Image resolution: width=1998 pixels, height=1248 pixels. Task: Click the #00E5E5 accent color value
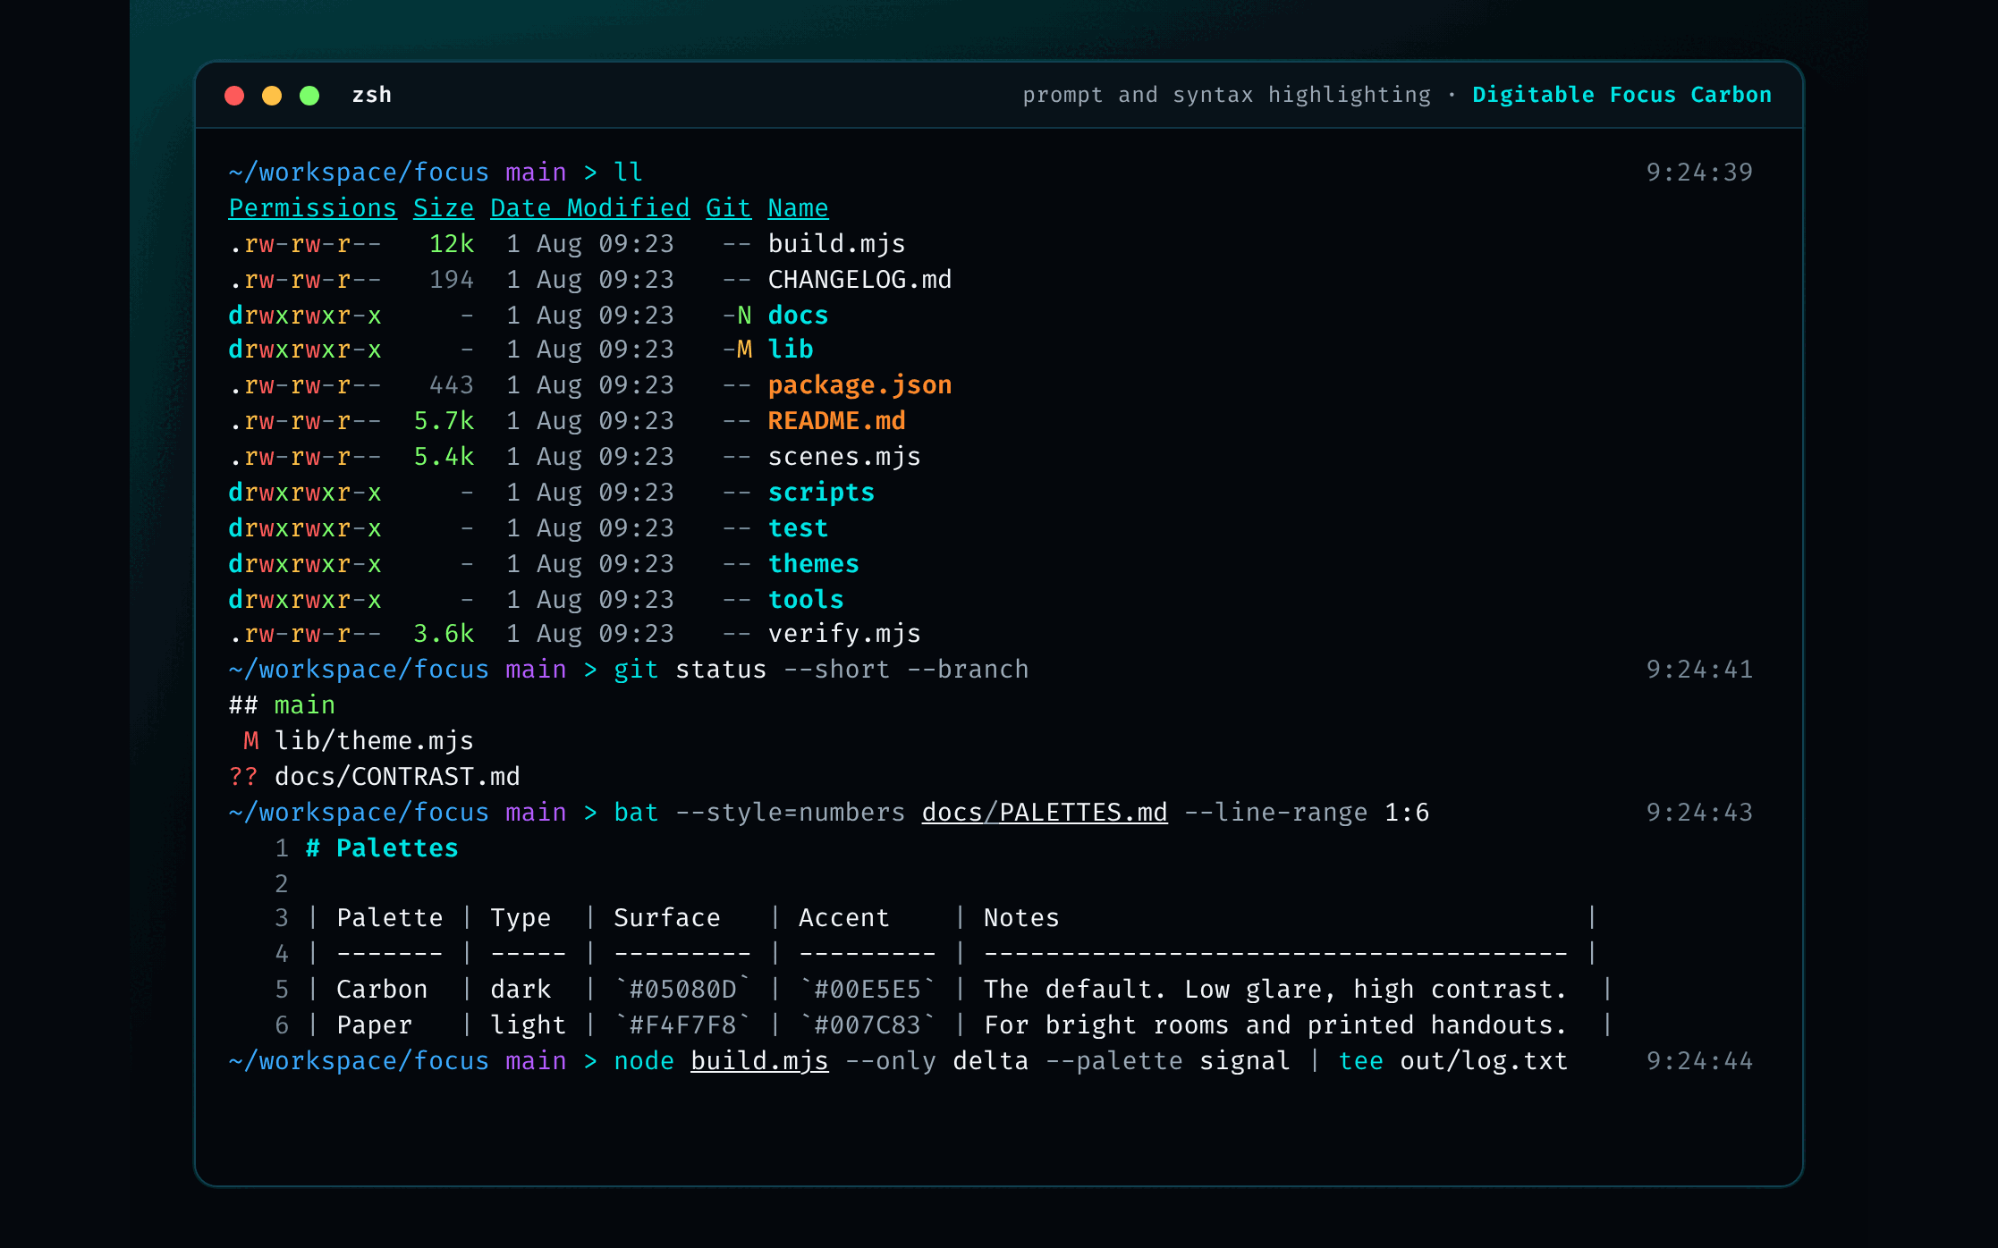[868, 990]
